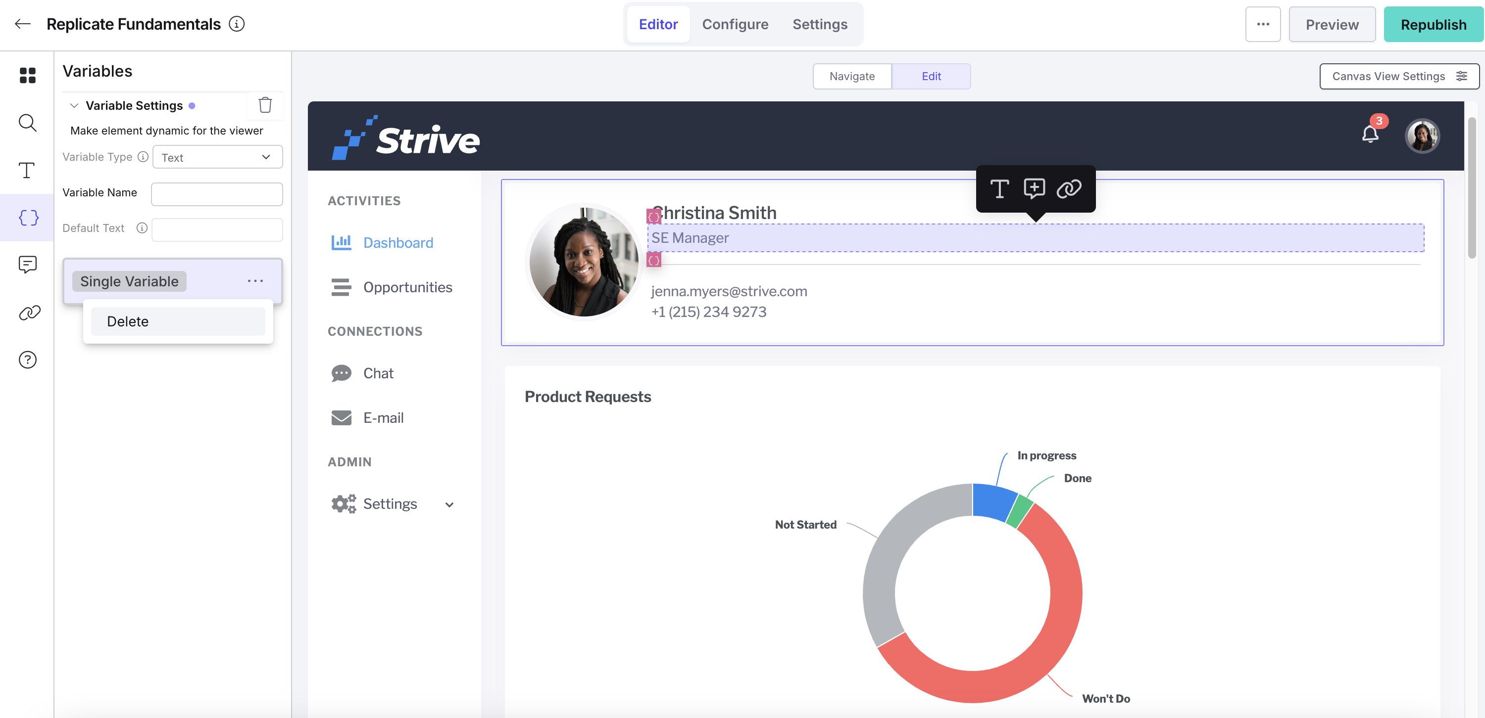Expand the Strive Settings chevron
The height and width of the screenshot is (718, 1485).
449,504
